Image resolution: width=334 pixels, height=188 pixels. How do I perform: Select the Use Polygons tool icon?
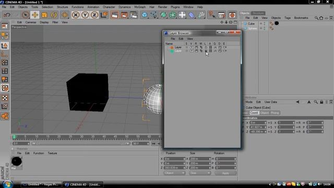pos(5,79)
